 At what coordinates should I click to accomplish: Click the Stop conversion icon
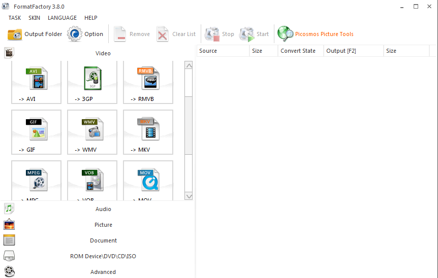point(212,34)
